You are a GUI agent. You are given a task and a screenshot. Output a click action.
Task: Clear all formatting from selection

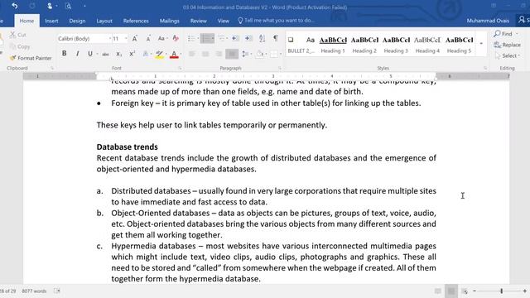[176, 38]
